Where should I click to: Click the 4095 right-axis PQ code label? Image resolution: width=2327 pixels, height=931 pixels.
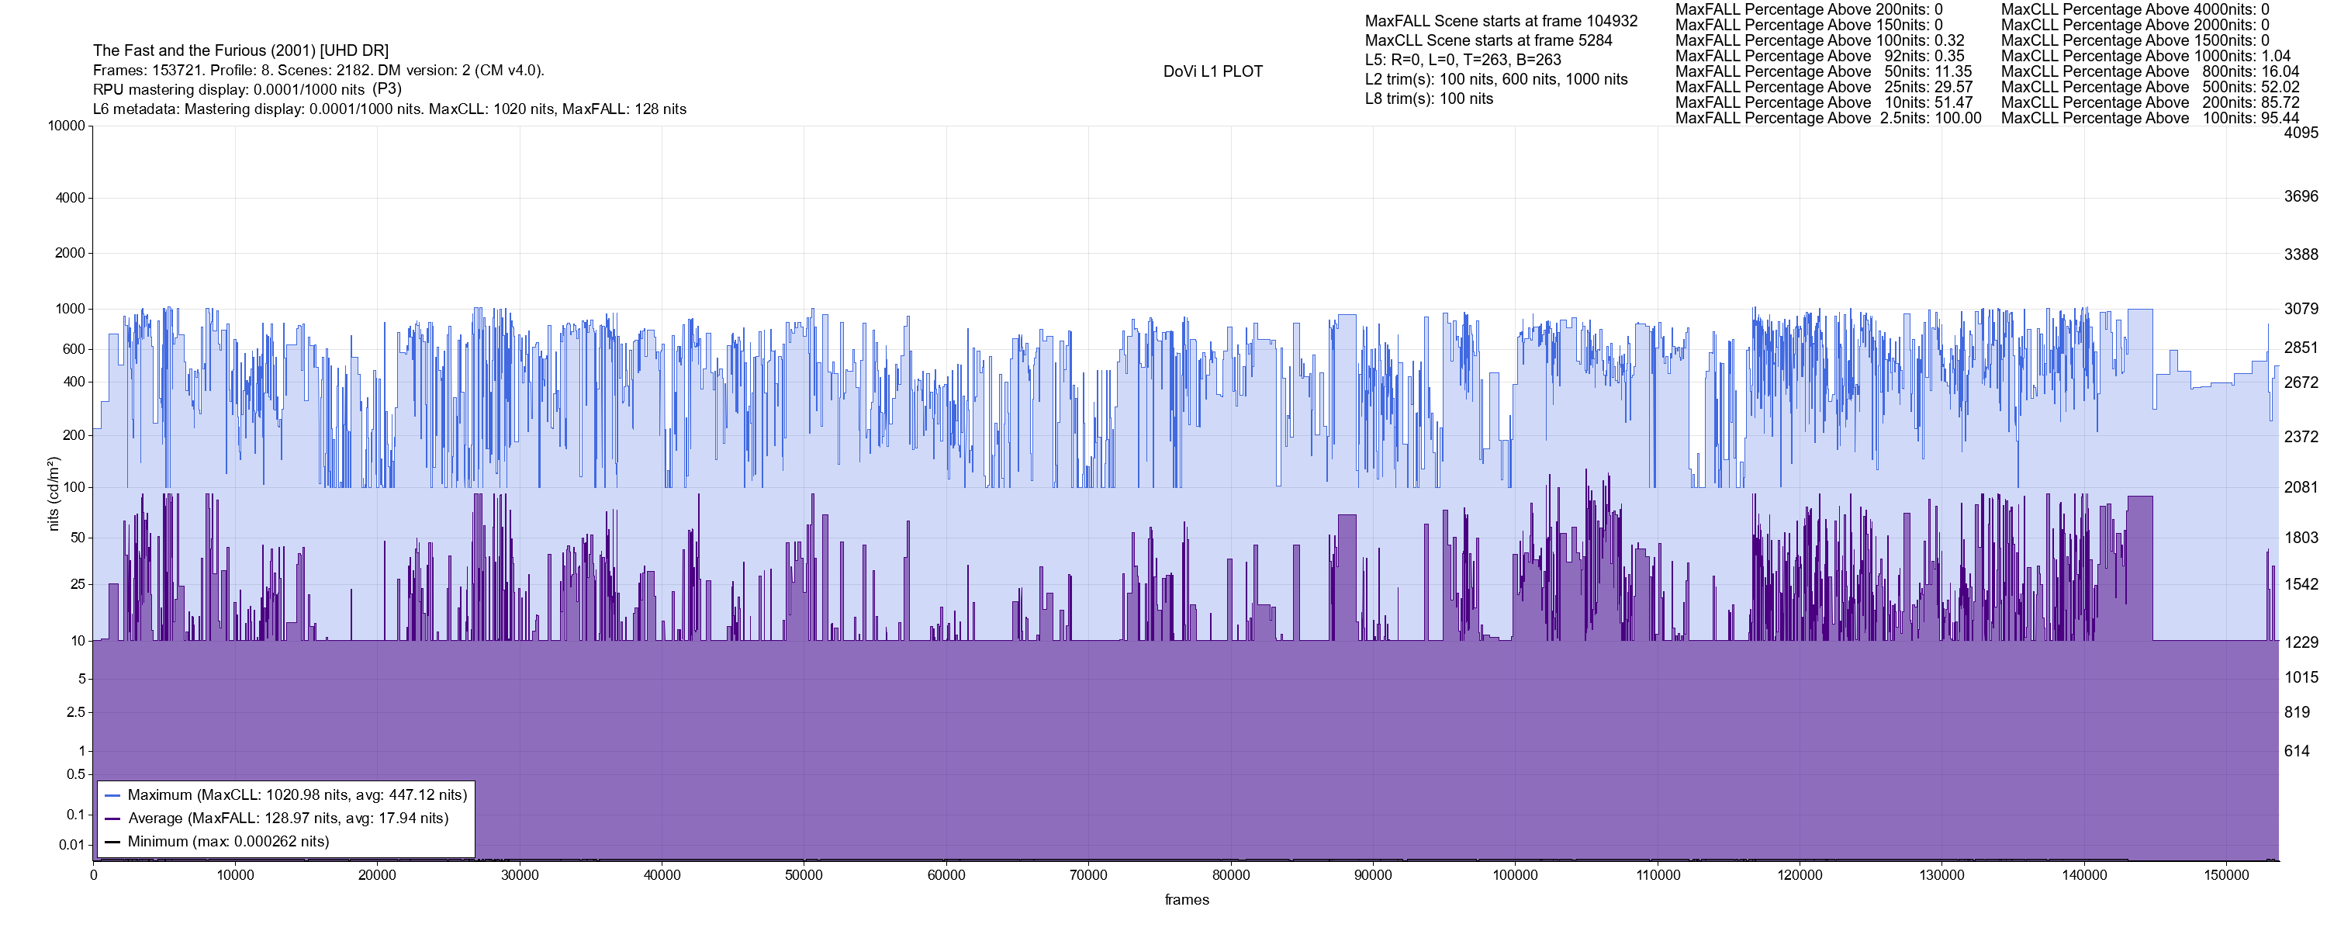(x=2301, y=132)
